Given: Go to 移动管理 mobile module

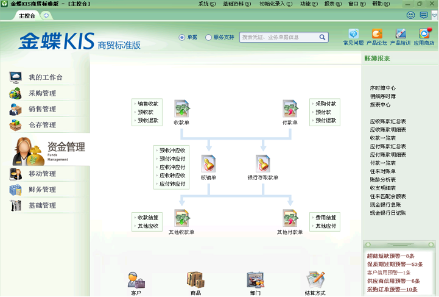Looking at the screenshot, I should coord(42,174).
